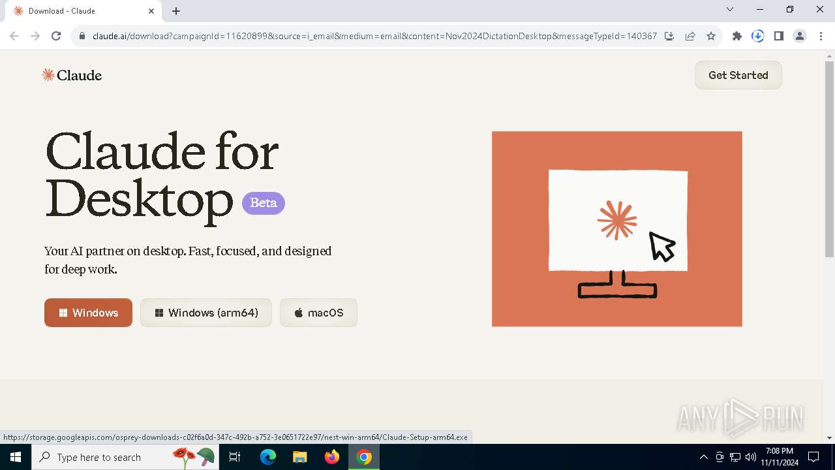The width and height of the screenshot is (835, 470).
Task: Open a new browser tab
Action: coord(176,11)
